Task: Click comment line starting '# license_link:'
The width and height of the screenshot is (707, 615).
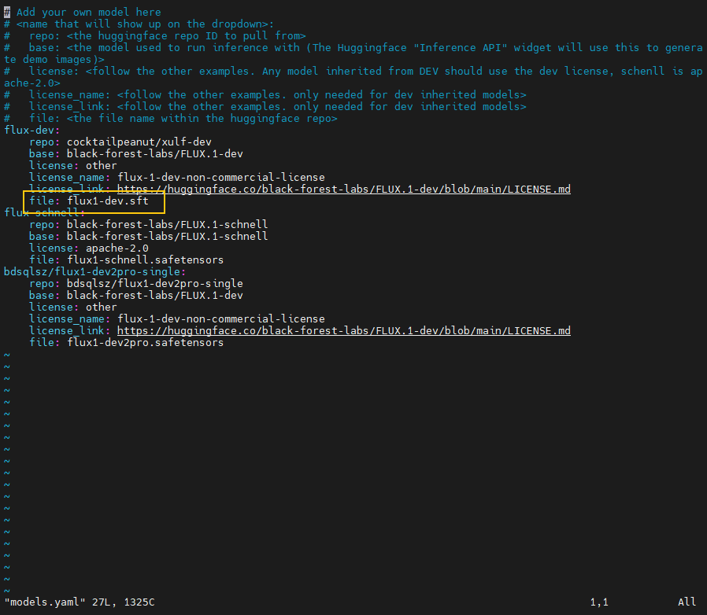Action: [265, 106]
